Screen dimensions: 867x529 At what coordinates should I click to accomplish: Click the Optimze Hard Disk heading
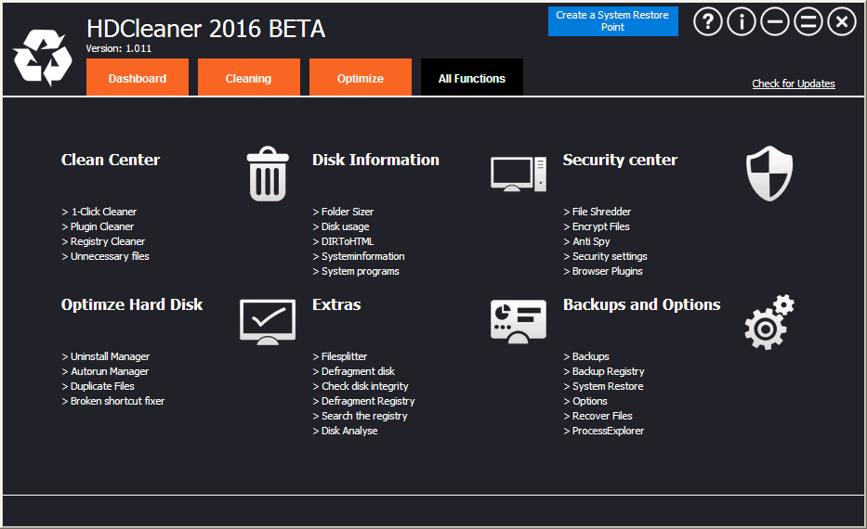coord(132,304)
